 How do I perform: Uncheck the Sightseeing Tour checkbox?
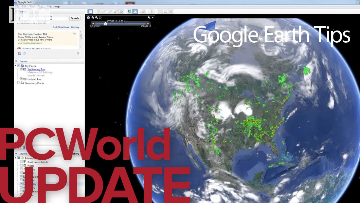click(21, 69)
